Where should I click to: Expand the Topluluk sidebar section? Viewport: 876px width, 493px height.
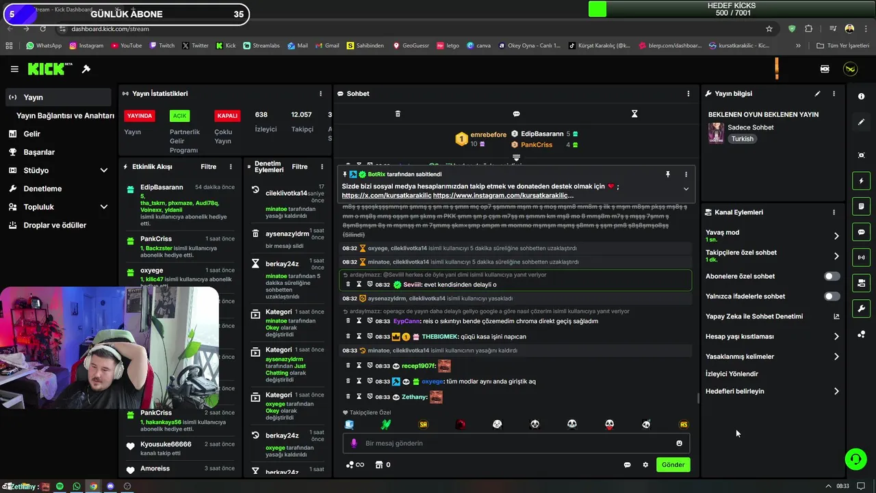[x=104, y=207]
